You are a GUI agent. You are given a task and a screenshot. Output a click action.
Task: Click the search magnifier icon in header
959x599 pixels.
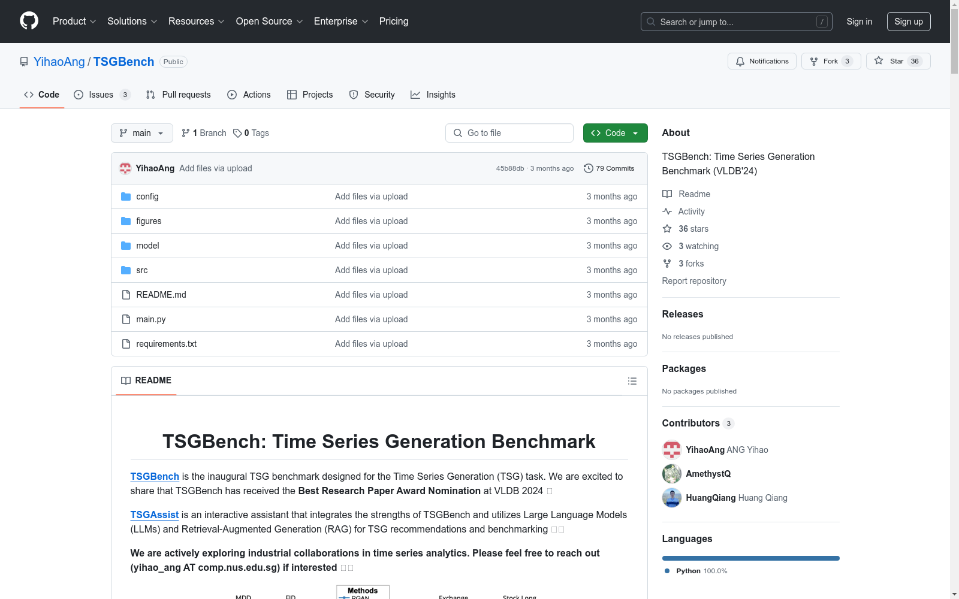[x=651, y=22]
